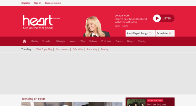Open the Showbiz section
This screenshot has width=196, height=106.
(47, 41)
